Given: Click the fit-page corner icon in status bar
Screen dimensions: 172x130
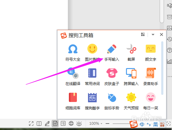Looking at the screenshot, I should tap(169, 124).
